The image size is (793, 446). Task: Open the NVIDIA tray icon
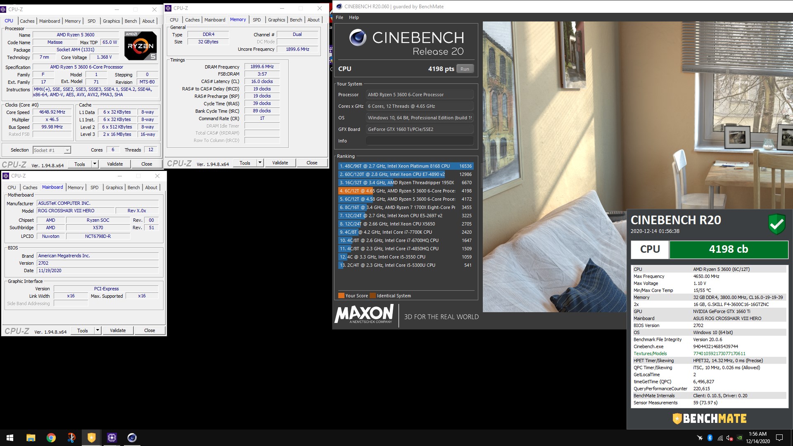pyautogui.click(x=740, y=438)
